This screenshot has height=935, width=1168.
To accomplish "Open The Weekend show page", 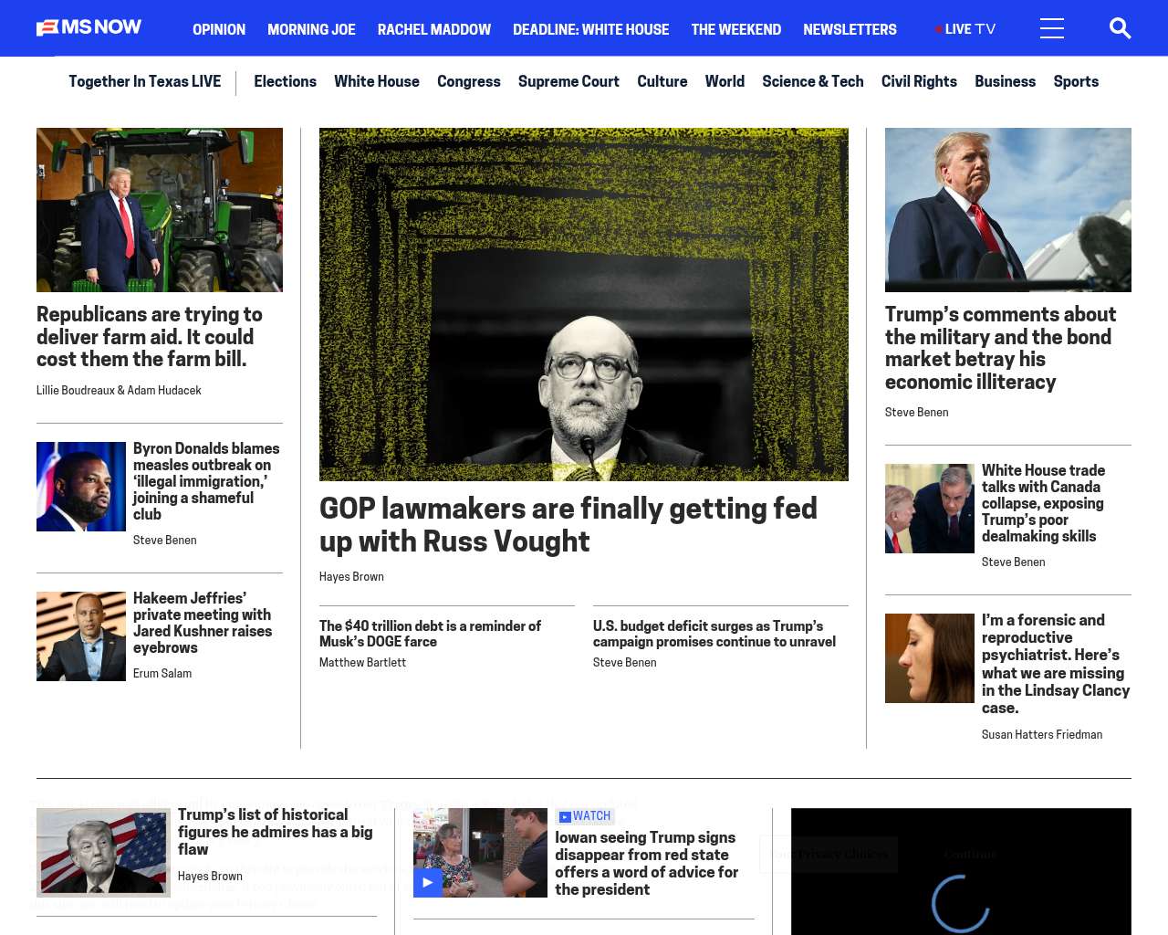I will click(x=735, y=29).
